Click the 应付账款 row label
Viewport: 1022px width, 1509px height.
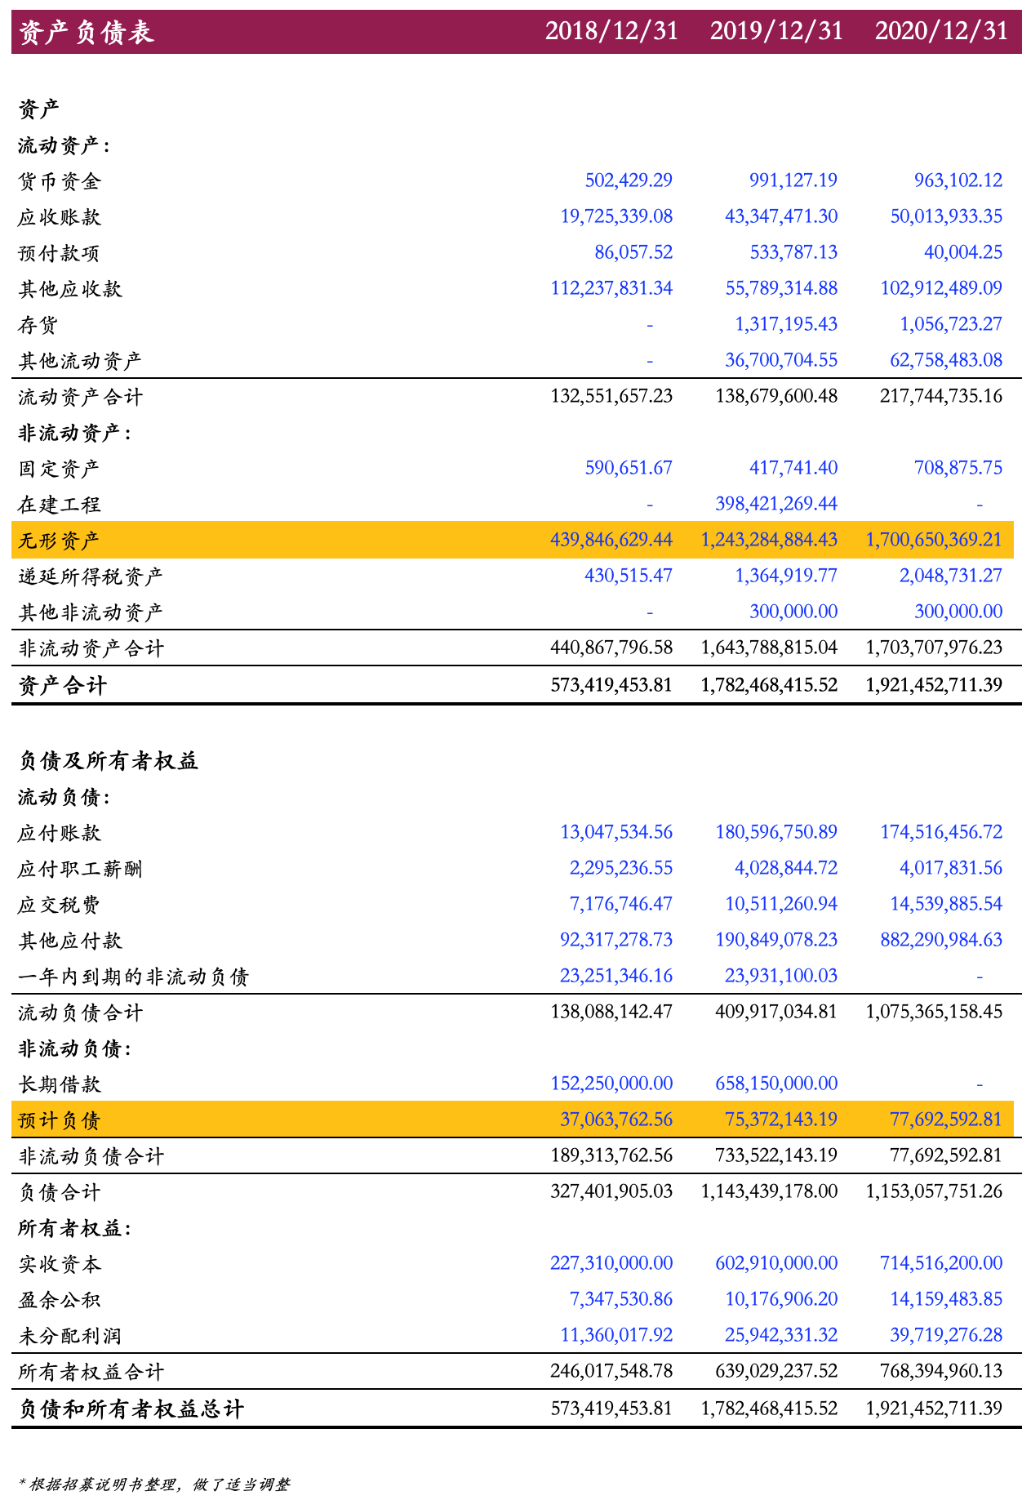[x=60, y=833]
